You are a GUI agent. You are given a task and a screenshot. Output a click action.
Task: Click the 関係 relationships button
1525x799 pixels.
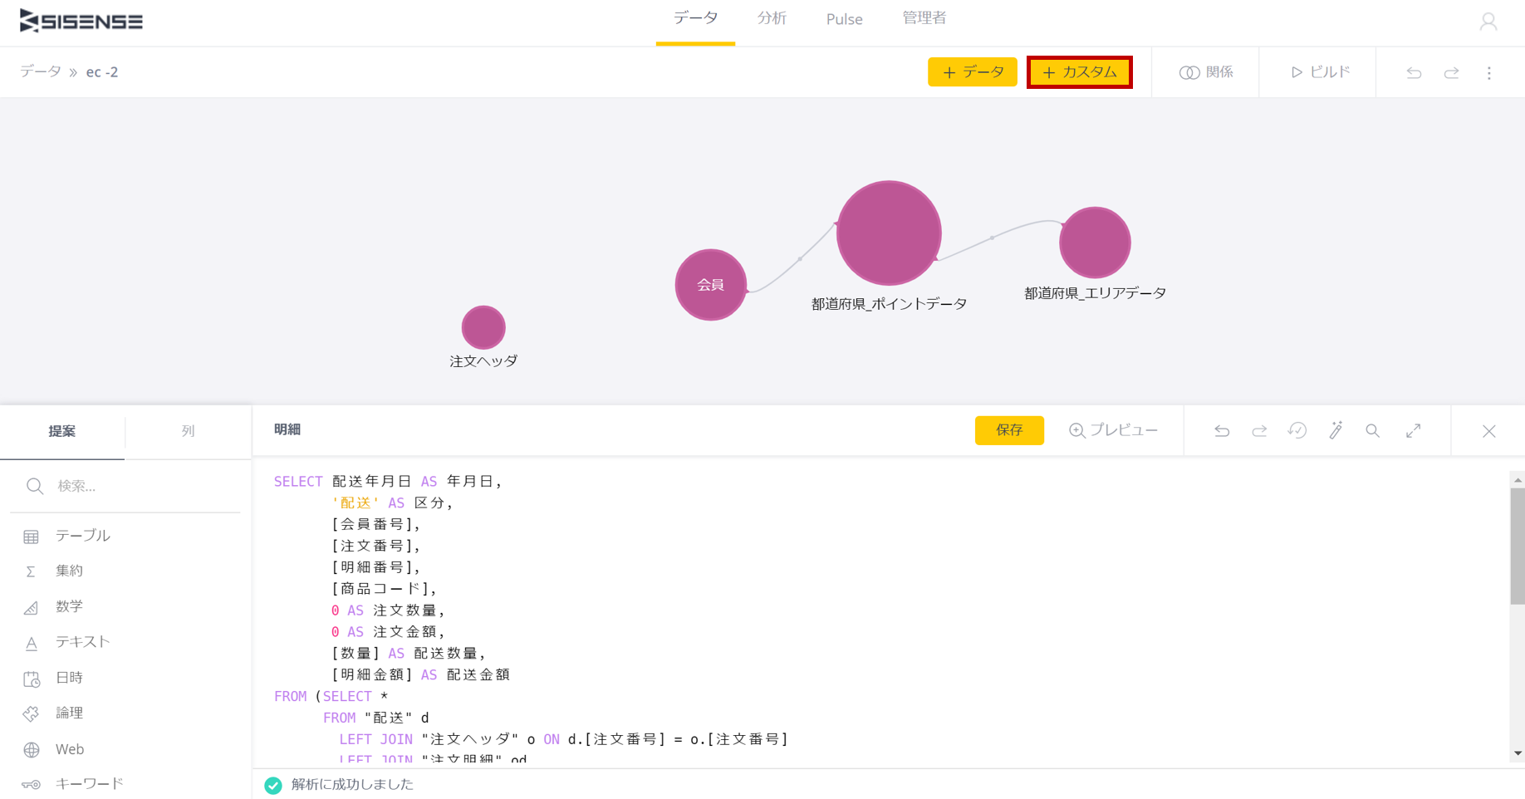pos(1206,72)
